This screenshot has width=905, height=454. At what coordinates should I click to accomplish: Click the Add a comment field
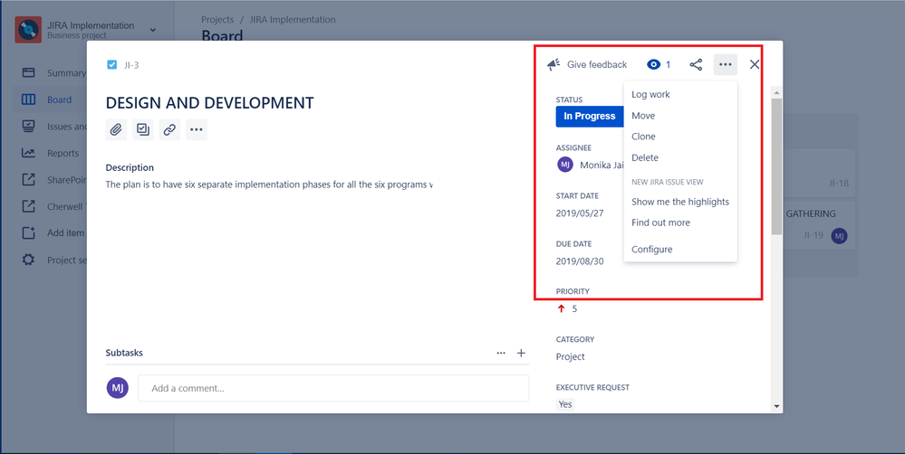333,388
